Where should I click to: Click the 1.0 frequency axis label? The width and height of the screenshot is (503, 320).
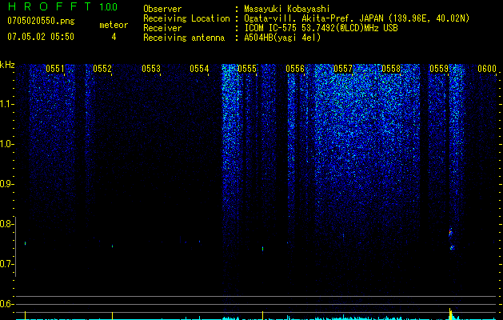click(x=6, y=144)
